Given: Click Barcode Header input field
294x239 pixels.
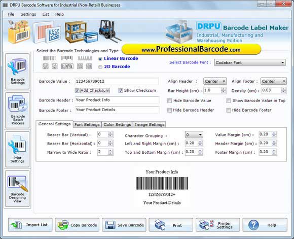Looking at the screenshot, I should click(117, 100).
